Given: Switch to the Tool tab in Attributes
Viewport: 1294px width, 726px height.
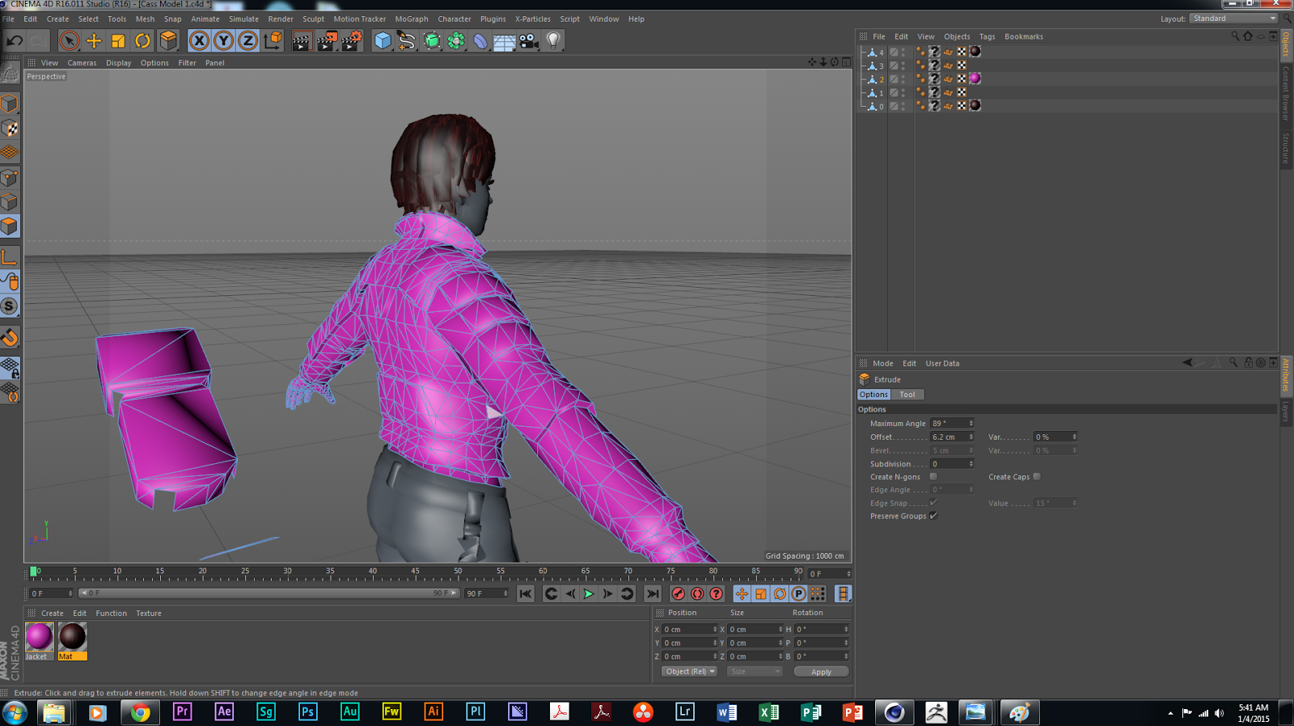Looking at the screenshot, I should [x=907, y=395].
